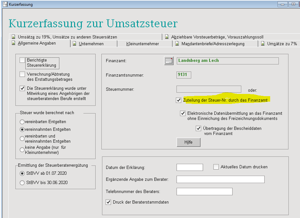Toggle Aktuelles Datum drucken checkbox
This screenshot has width=300, height=218.
pos(216,167)
